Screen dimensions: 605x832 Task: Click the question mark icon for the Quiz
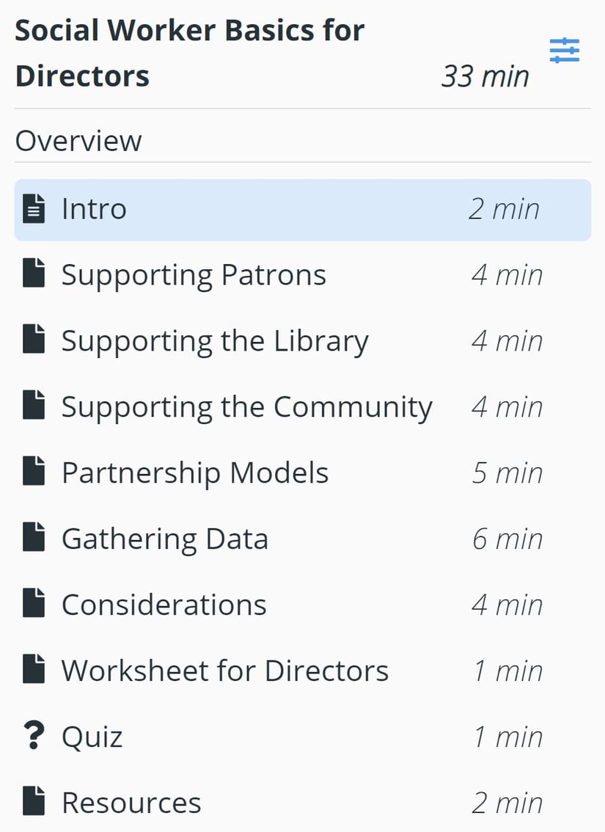pyautogui.click(x=33, y=736)
